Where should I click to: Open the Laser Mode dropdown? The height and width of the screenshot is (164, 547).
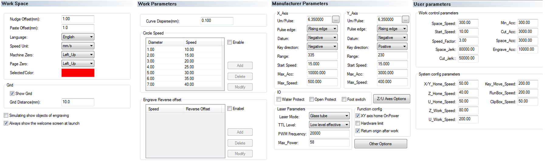(329, 116)
